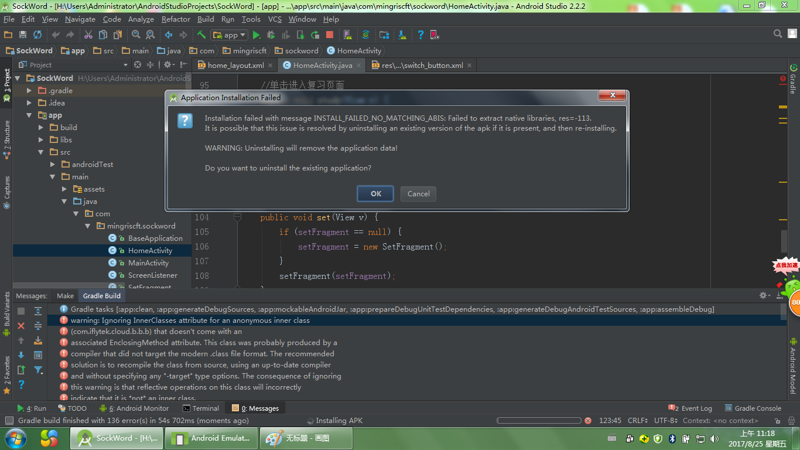Click the export to text file icon in Messages
800x450 pixels.
pyautogui.click(x=21, y=370)
